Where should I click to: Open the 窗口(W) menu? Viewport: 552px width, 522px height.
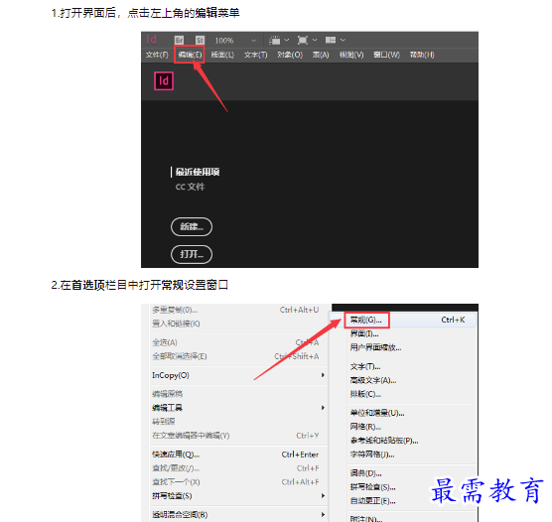[x=386, y=55]
